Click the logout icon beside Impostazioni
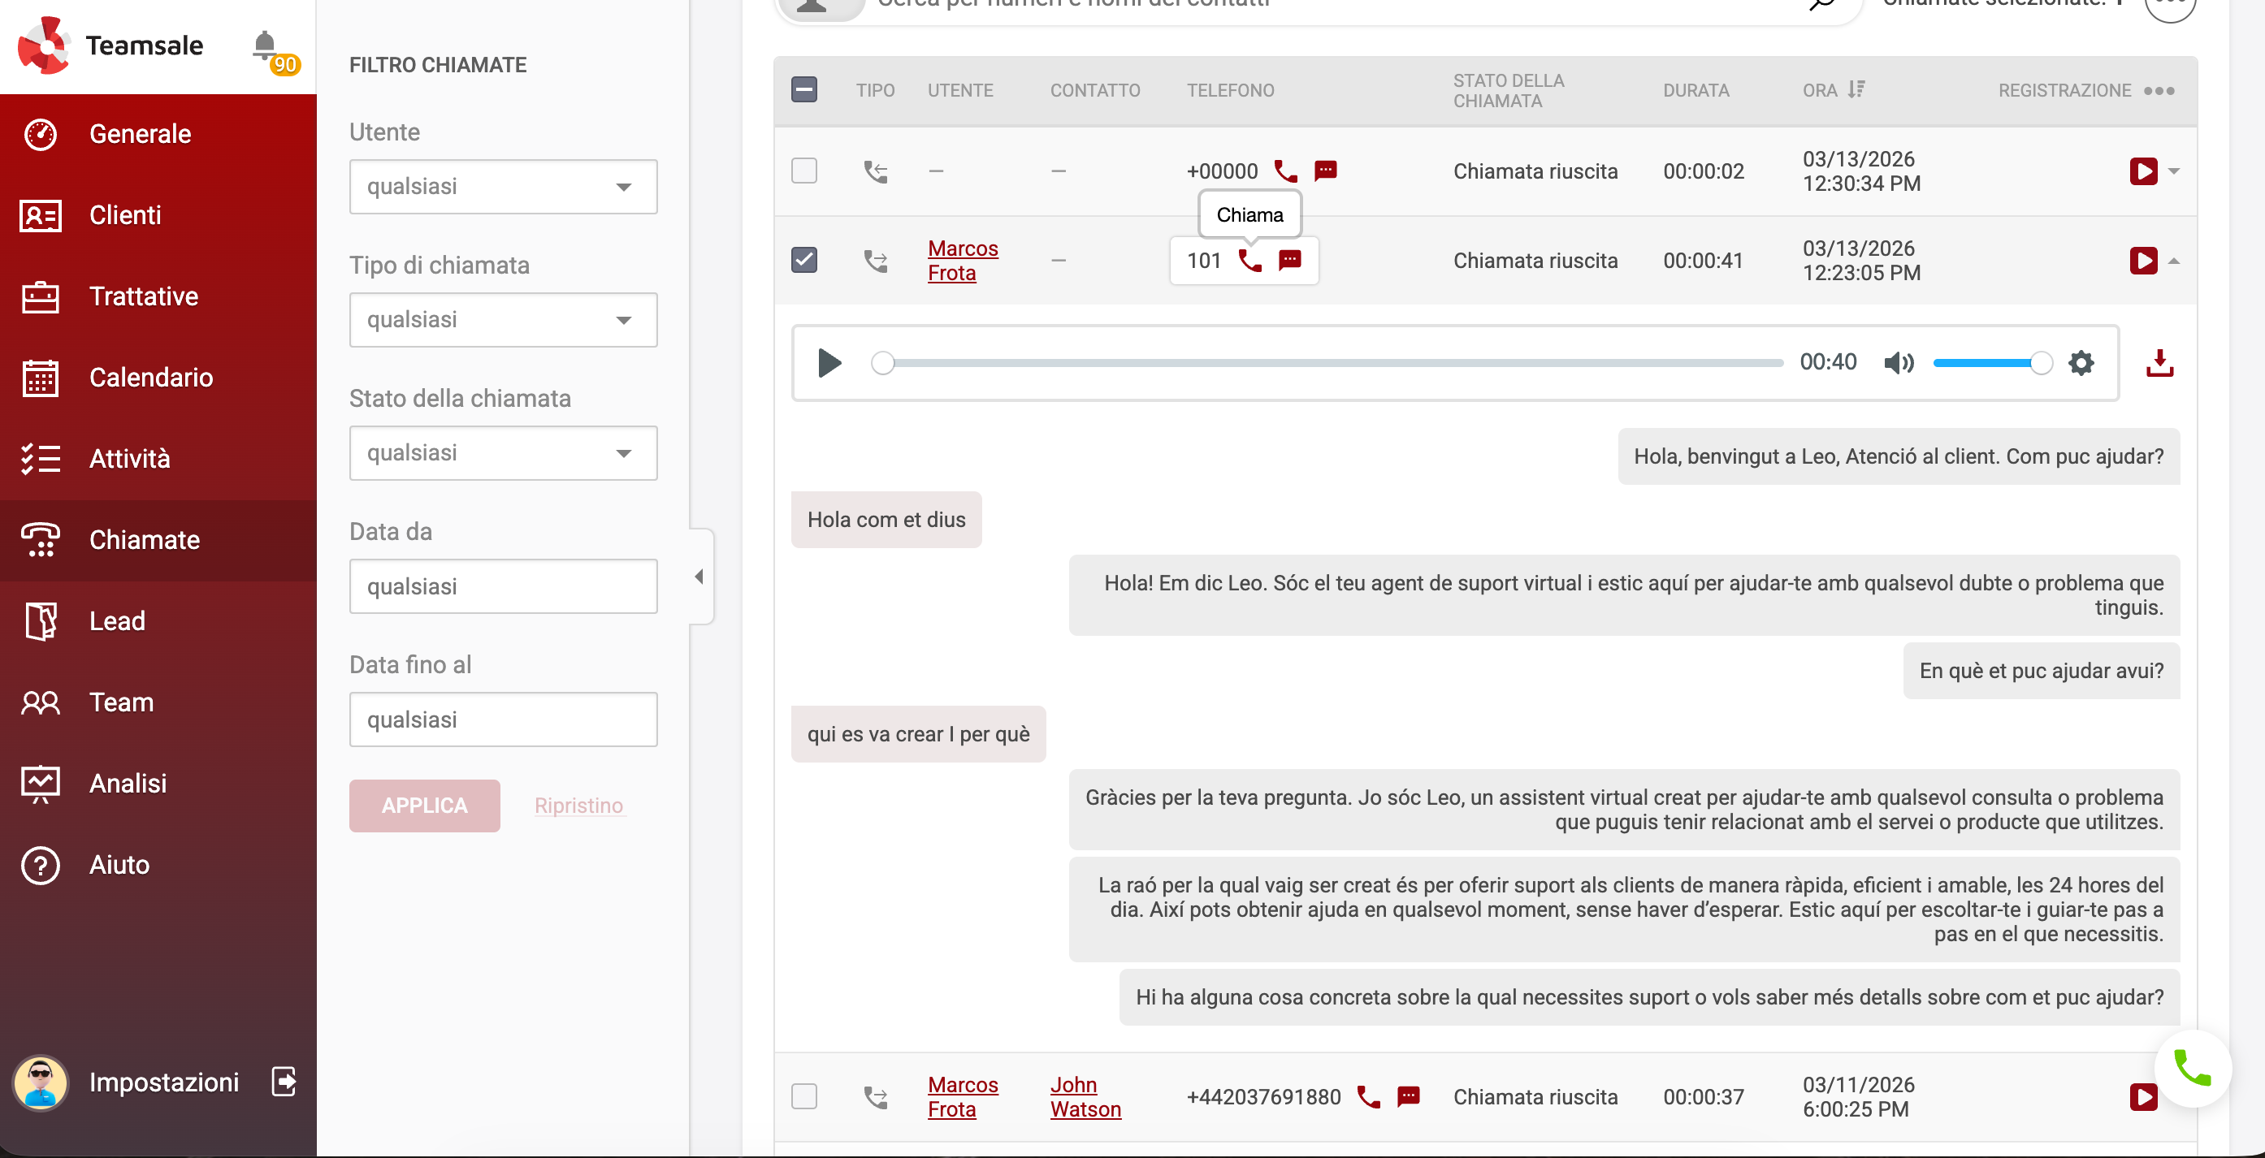The width and height of the screenshot is (2265, 1158). tap(284, 1082)
